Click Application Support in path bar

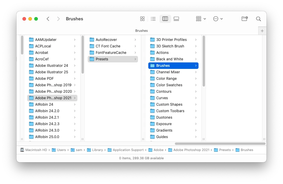(126, 150)
